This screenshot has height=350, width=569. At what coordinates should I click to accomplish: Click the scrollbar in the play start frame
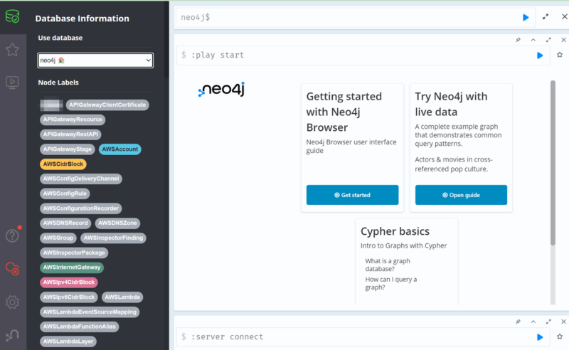pyautogui.click(x=553, y=163)
